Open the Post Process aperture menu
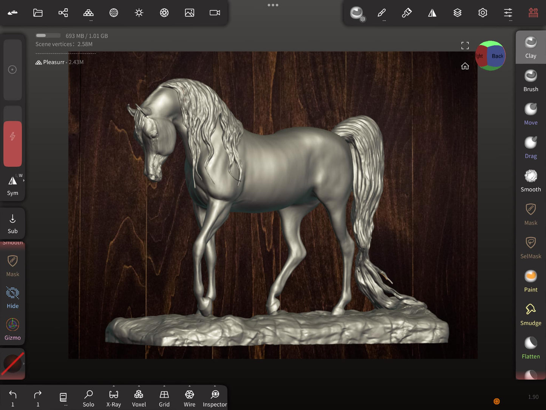The width and height of the screenshot is (546, 410). [x=164, y=13]
